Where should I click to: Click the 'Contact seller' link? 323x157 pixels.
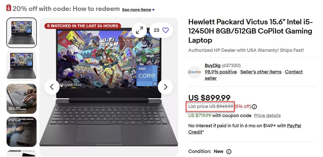294,72
